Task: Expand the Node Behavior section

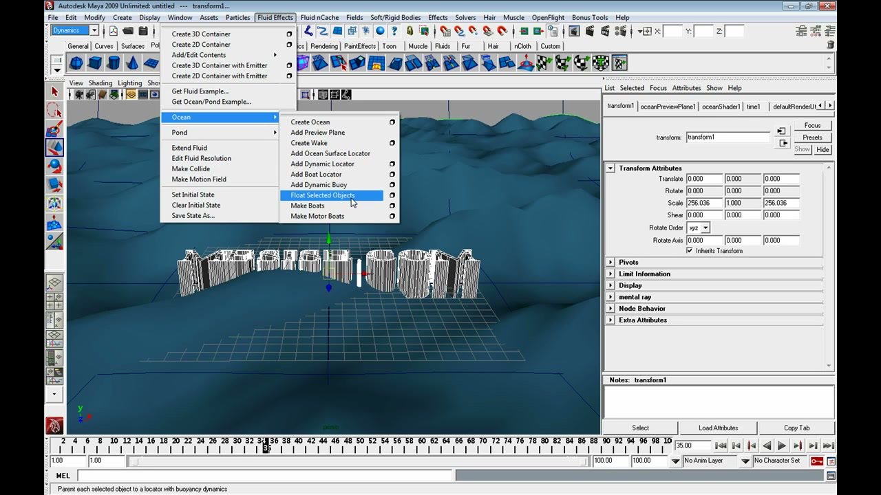Action: click(611, 309)
